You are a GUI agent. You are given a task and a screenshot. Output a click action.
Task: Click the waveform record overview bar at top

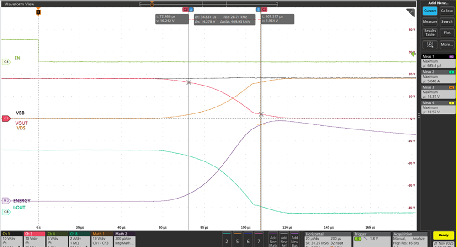tap(209, 4)
